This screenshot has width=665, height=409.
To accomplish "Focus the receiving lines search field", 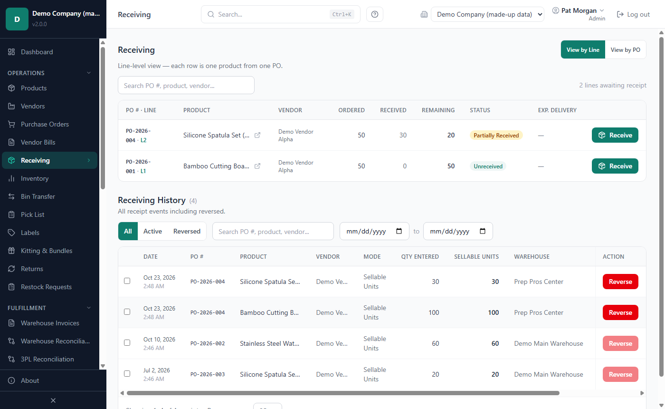I will [x=186, y=85].
